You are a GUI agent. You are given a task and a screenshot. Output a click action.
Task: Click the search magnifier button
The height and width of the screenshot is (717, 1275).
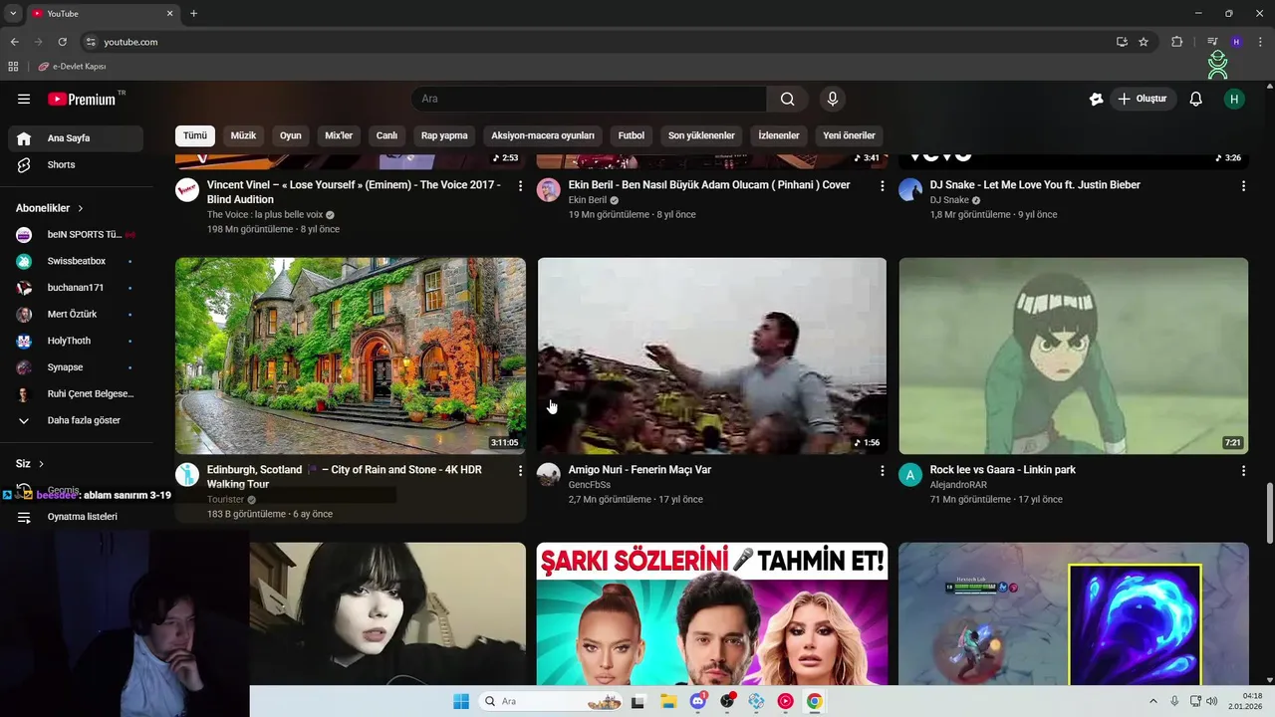pyautogui.click(x=787, y=99)
